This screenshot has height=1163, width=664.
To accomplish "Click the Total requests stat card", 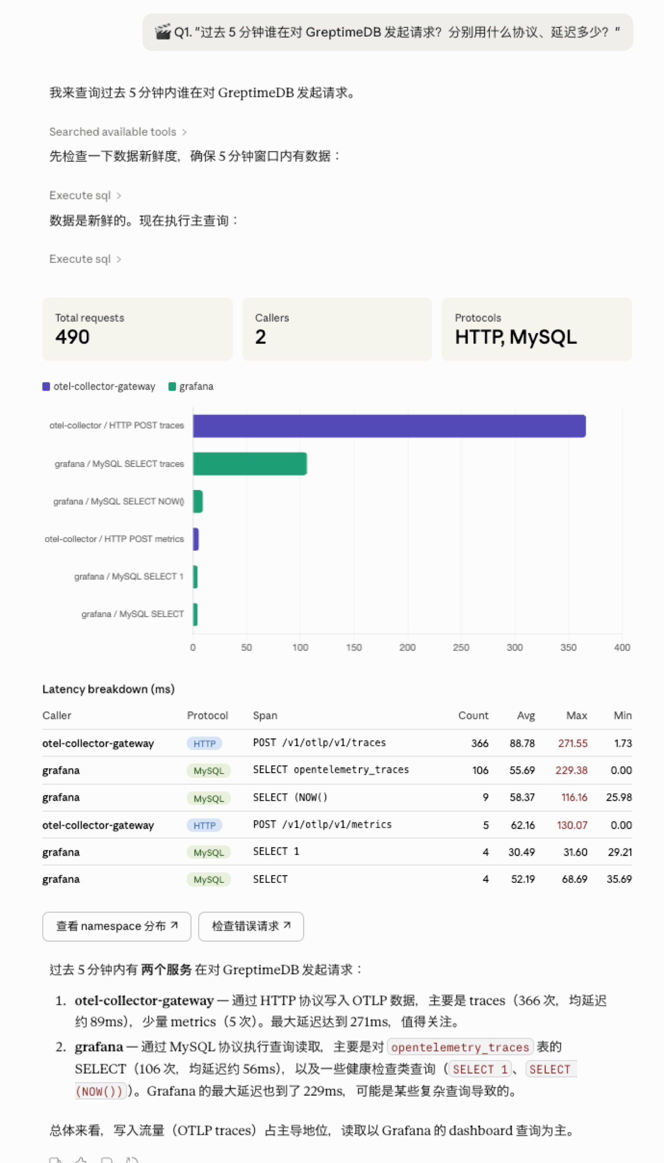I will (x=137, y=329).
